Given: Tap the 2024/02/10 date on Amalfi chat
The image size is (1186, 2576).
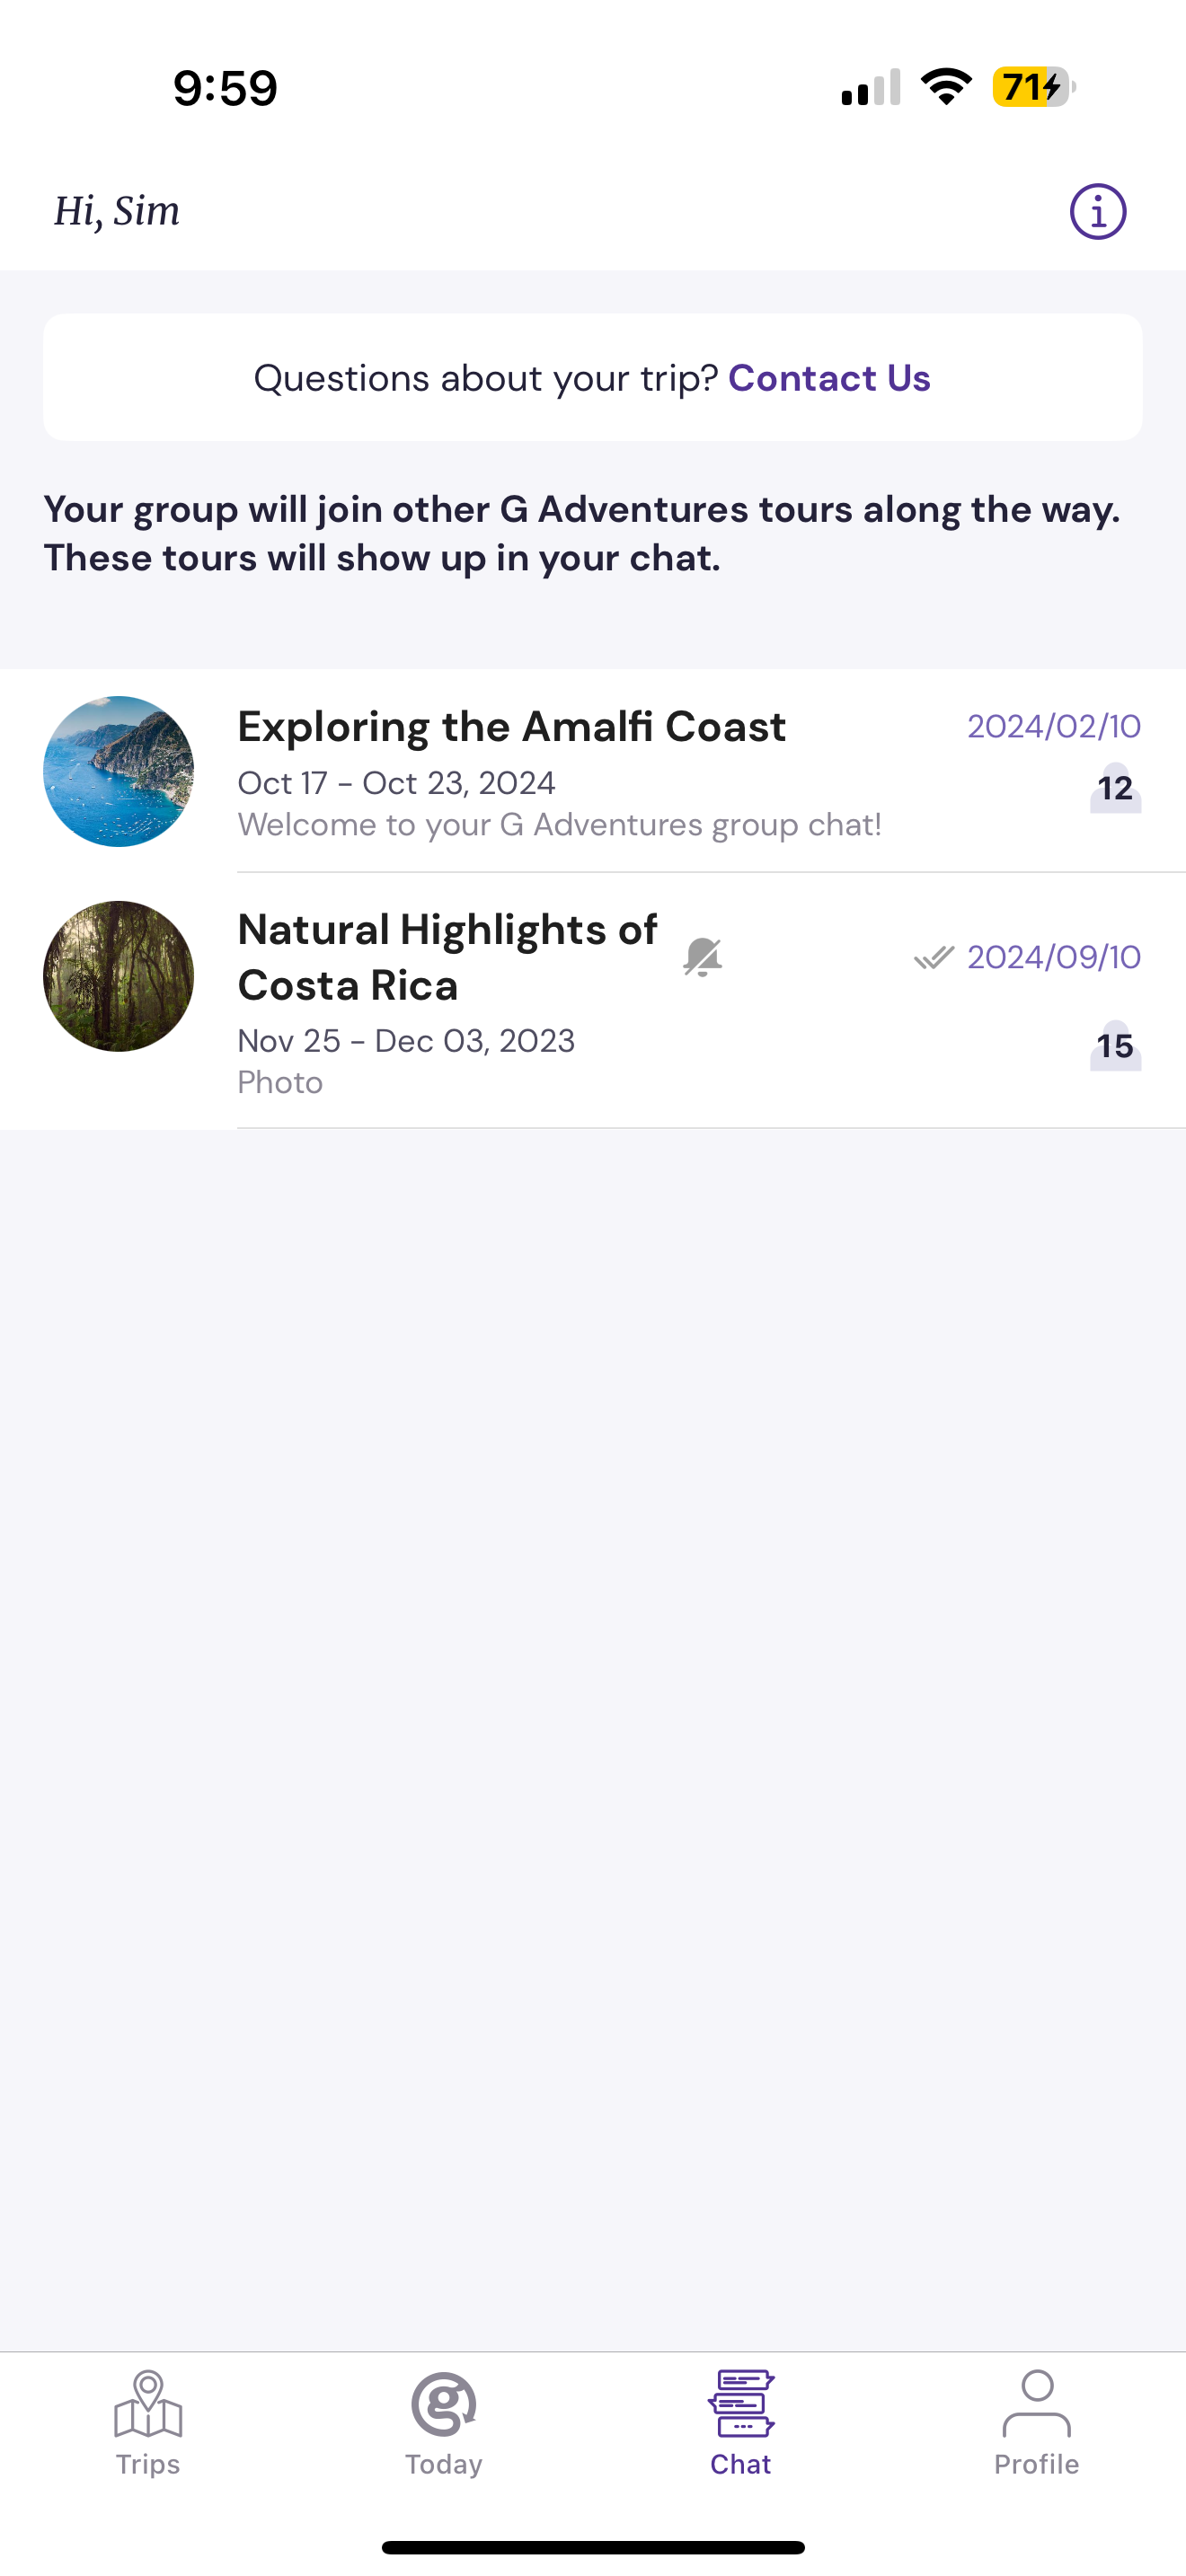Looking at the screenshot, I should (1054, 726).
